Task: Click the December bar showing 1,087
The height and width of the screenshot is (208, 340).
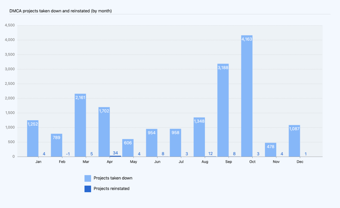Action: pos(294,142)
